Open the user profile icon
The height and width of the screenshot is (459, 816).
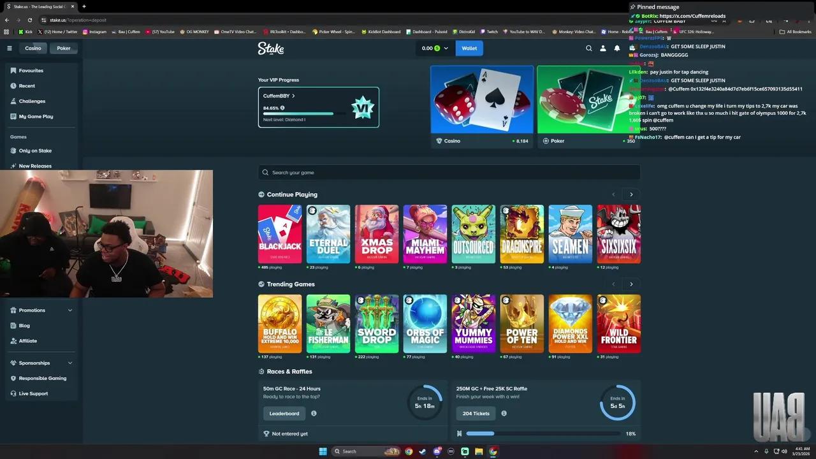(602, 48)
